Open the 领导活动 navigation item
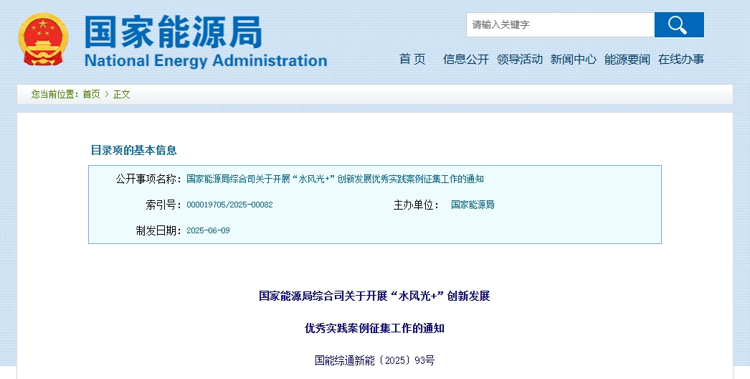The height and width of the screenshot is (379, 750). click(x=519, y=60)
